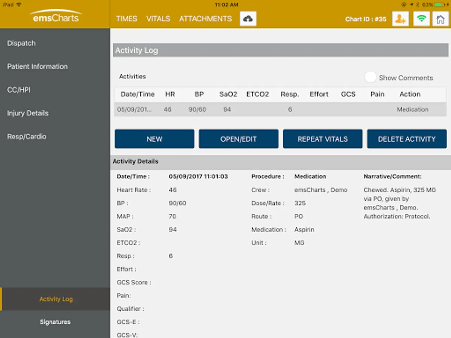Viewport: 451px width, 338px height.
Task: Tap the cloud upload icon
Action: (248, 19)
